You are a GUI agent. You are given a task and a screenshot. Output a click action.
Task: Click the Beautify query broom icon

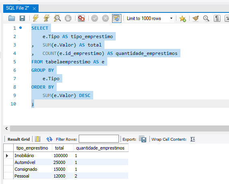click(x=196, y=18)
